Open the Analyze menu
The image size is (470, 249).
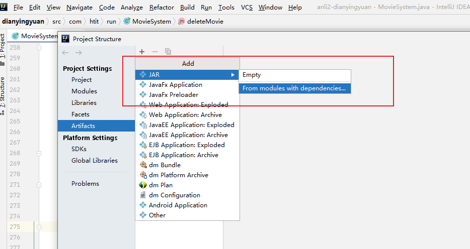click(131, 7)
